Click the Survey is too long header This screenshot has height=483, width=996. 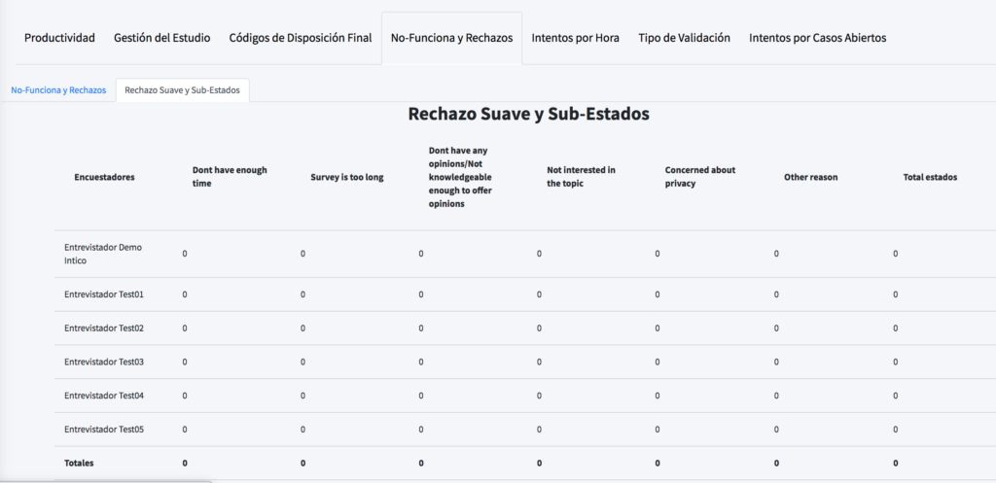pos(347,177)
